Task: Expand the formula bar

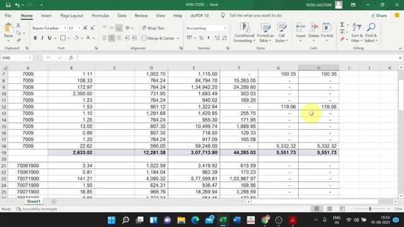Action: click(x=400, y=58)
